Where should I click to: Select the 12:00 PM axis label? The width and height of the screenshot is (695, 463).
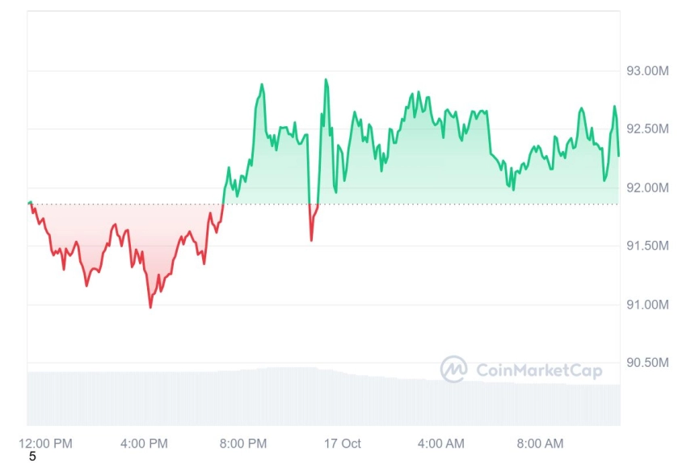click(x=45, y=444)
